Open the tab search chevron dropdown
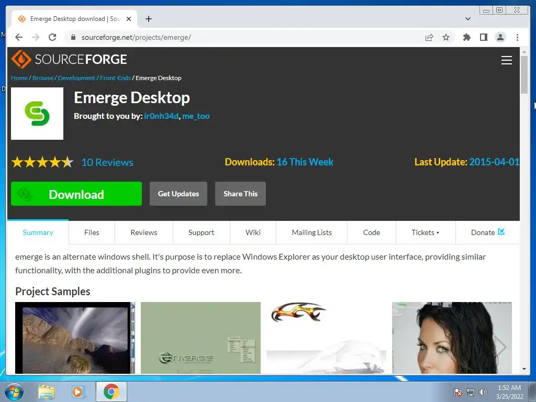The image size is (536, 402). (468, 19)
